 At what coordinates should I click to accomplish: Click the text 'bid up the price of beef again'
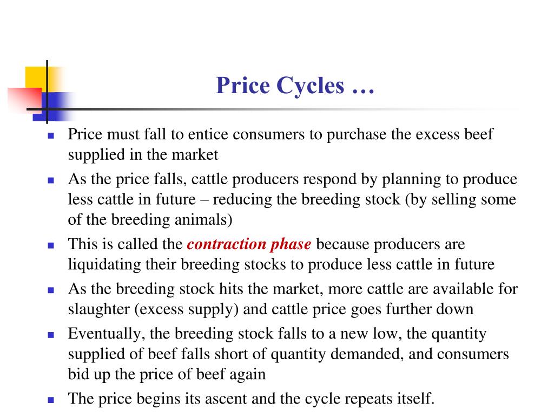(167, 374)
